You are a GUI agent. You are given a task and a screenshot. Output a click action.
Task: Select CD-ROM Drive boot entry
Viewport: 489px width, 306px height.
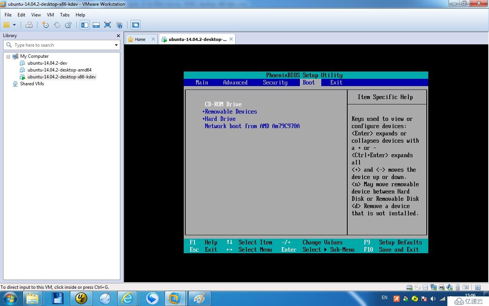pos(223,104)
